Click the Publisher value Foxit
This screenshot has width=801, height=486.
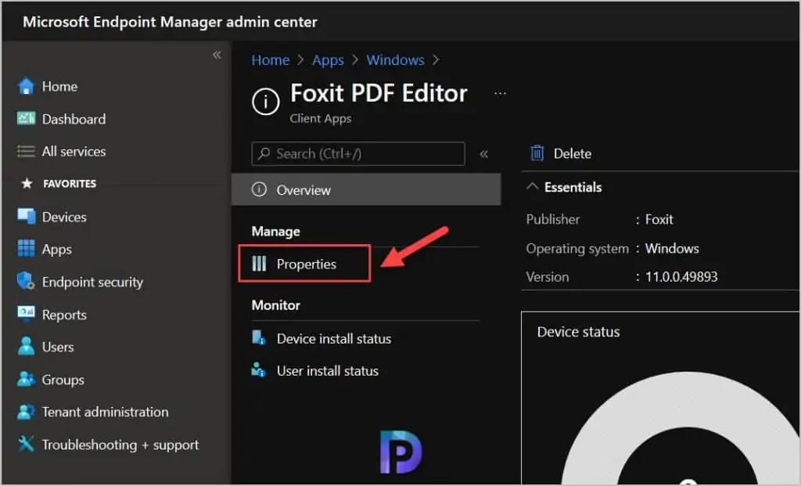point(659,219)
